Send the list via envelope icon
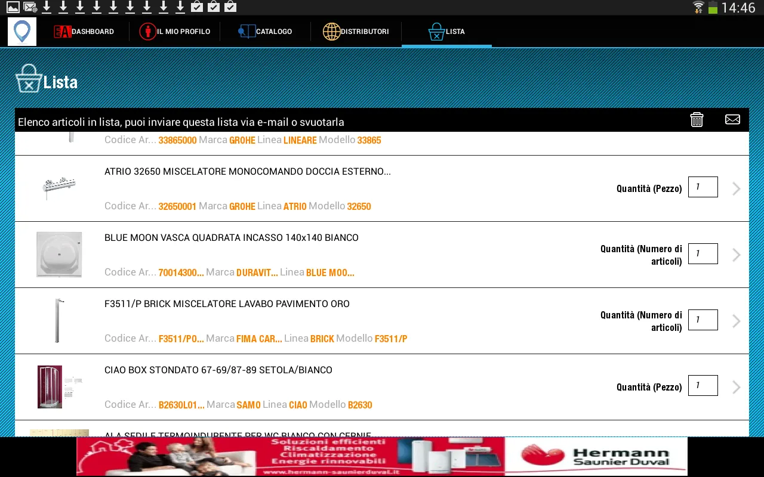The image size is (764, 477). [x=732, y=119]
